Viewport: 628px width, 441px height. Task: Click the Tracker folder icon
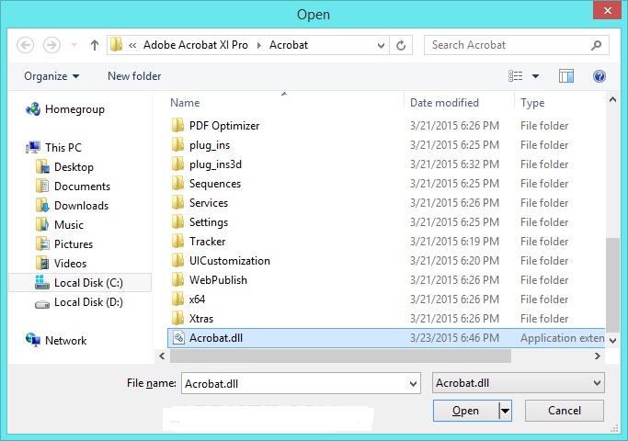tap(177, 241)
